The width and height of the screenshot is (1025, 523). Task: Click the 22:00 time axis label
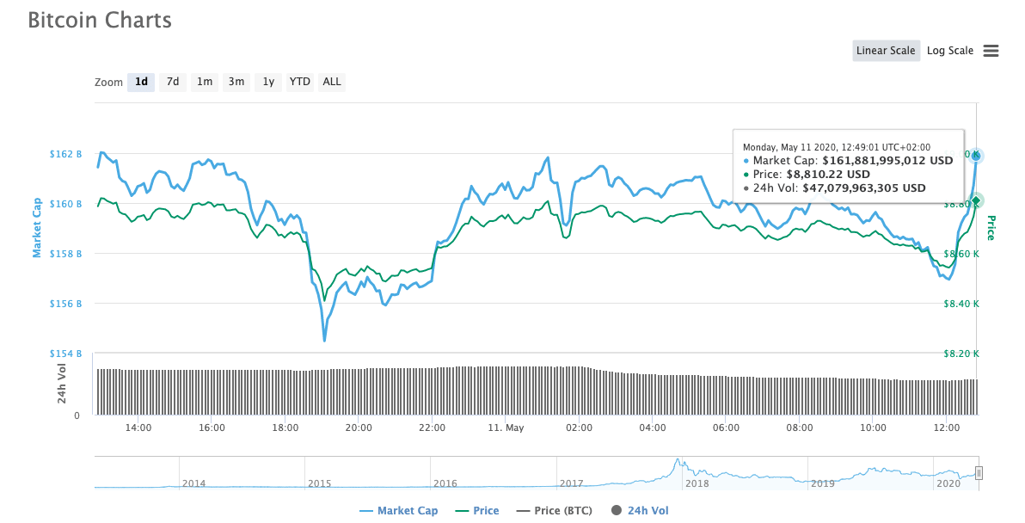point(432,428)
